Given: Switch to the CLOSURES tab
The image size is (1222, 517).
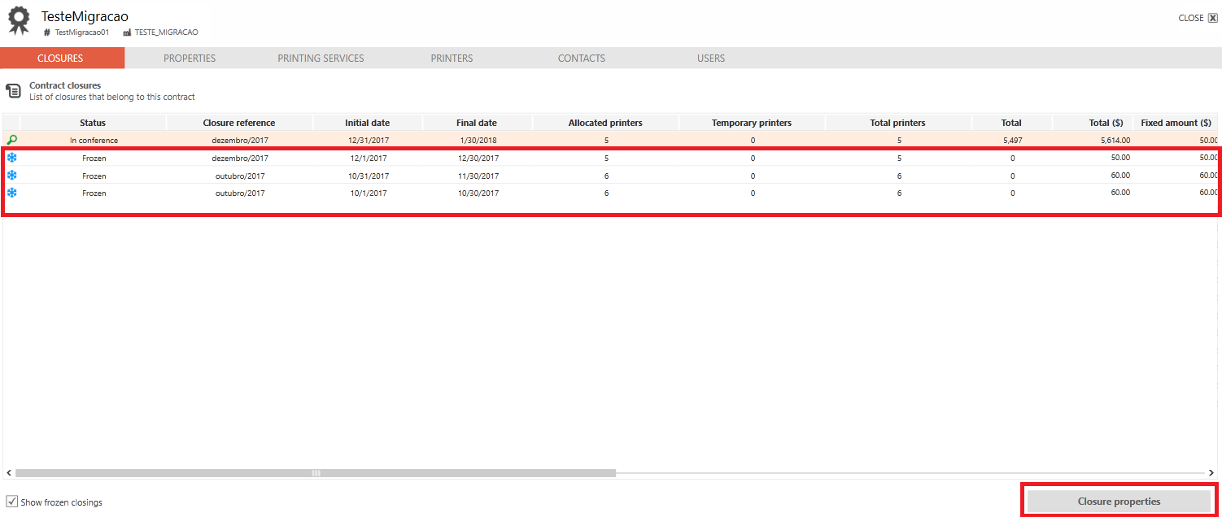Looking at the screenshot, I should tap(62, 58).
